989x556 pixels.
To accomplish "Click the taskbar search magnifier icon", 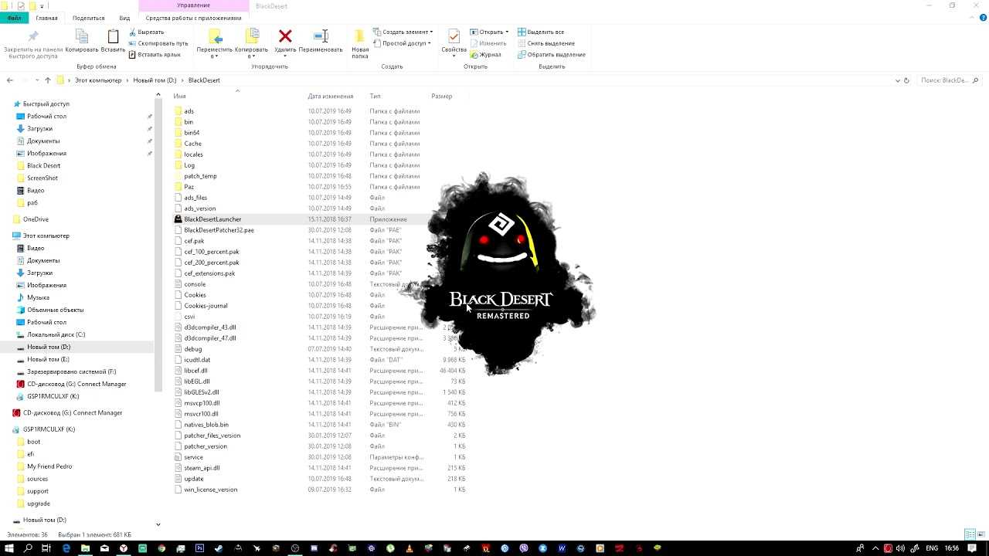I will tap(28, 548).
